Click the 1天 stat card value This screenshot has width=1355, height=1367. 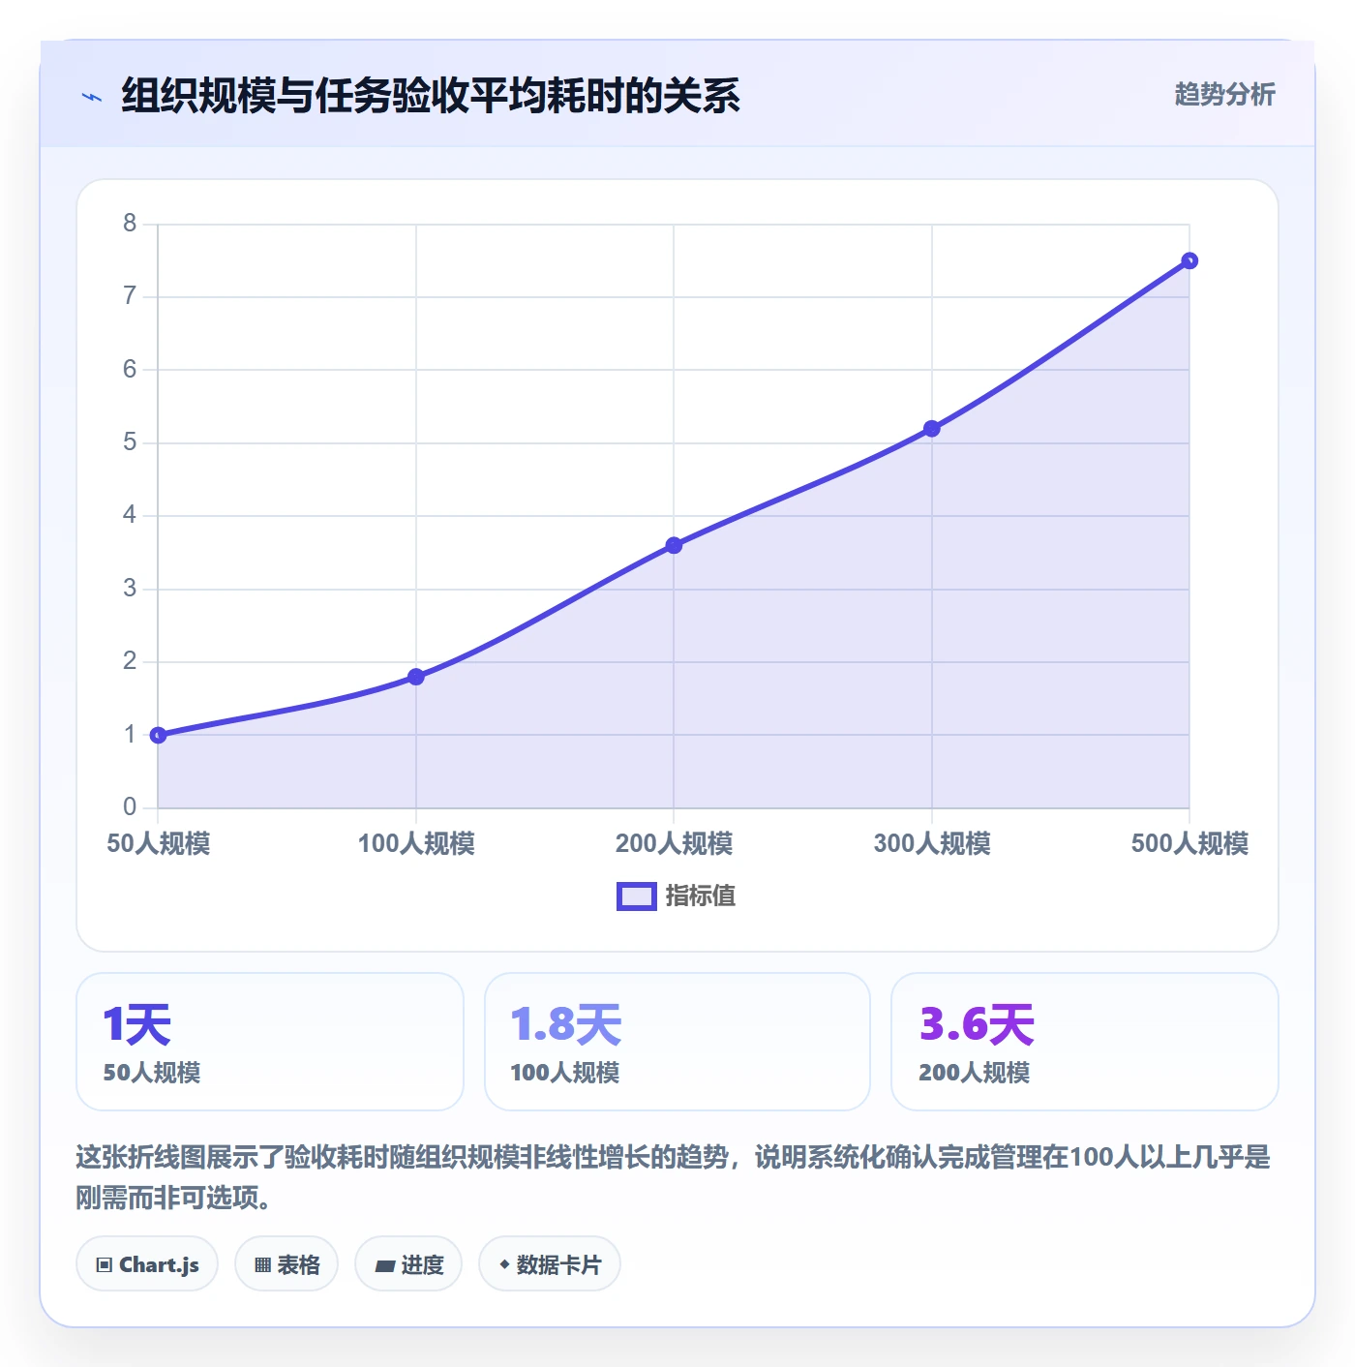click(x=137, y=1024)
